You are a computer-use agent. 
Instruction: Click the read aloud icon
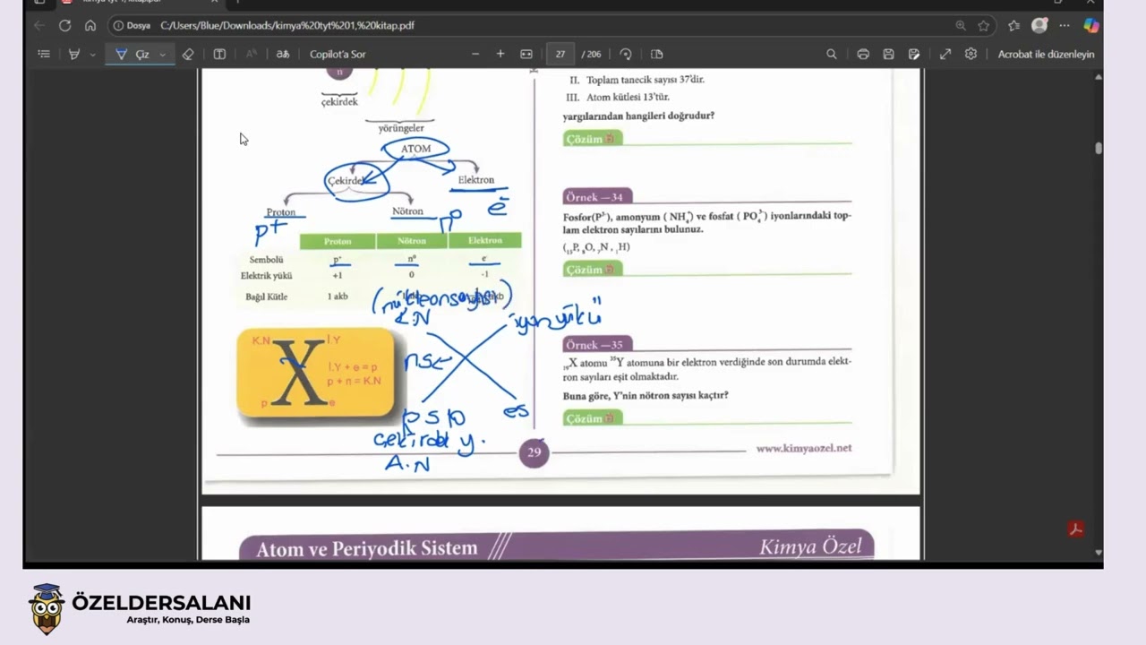[252, 54]
